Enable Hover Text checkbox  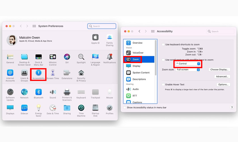point(163,84)
